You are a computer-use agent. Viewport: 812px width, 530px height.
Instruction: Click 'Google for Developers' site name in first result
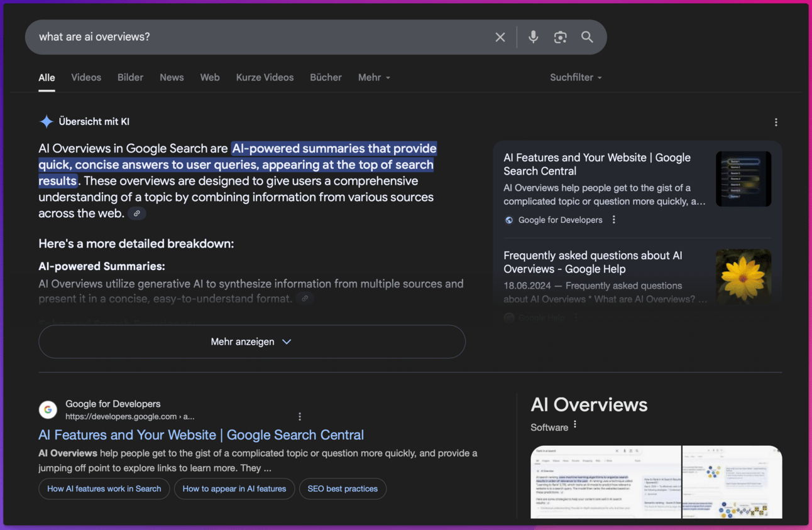113,404
